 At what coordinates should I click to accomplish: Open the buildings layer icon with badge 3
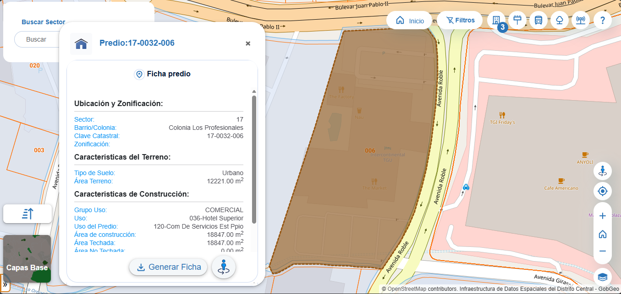pos(496,20)
